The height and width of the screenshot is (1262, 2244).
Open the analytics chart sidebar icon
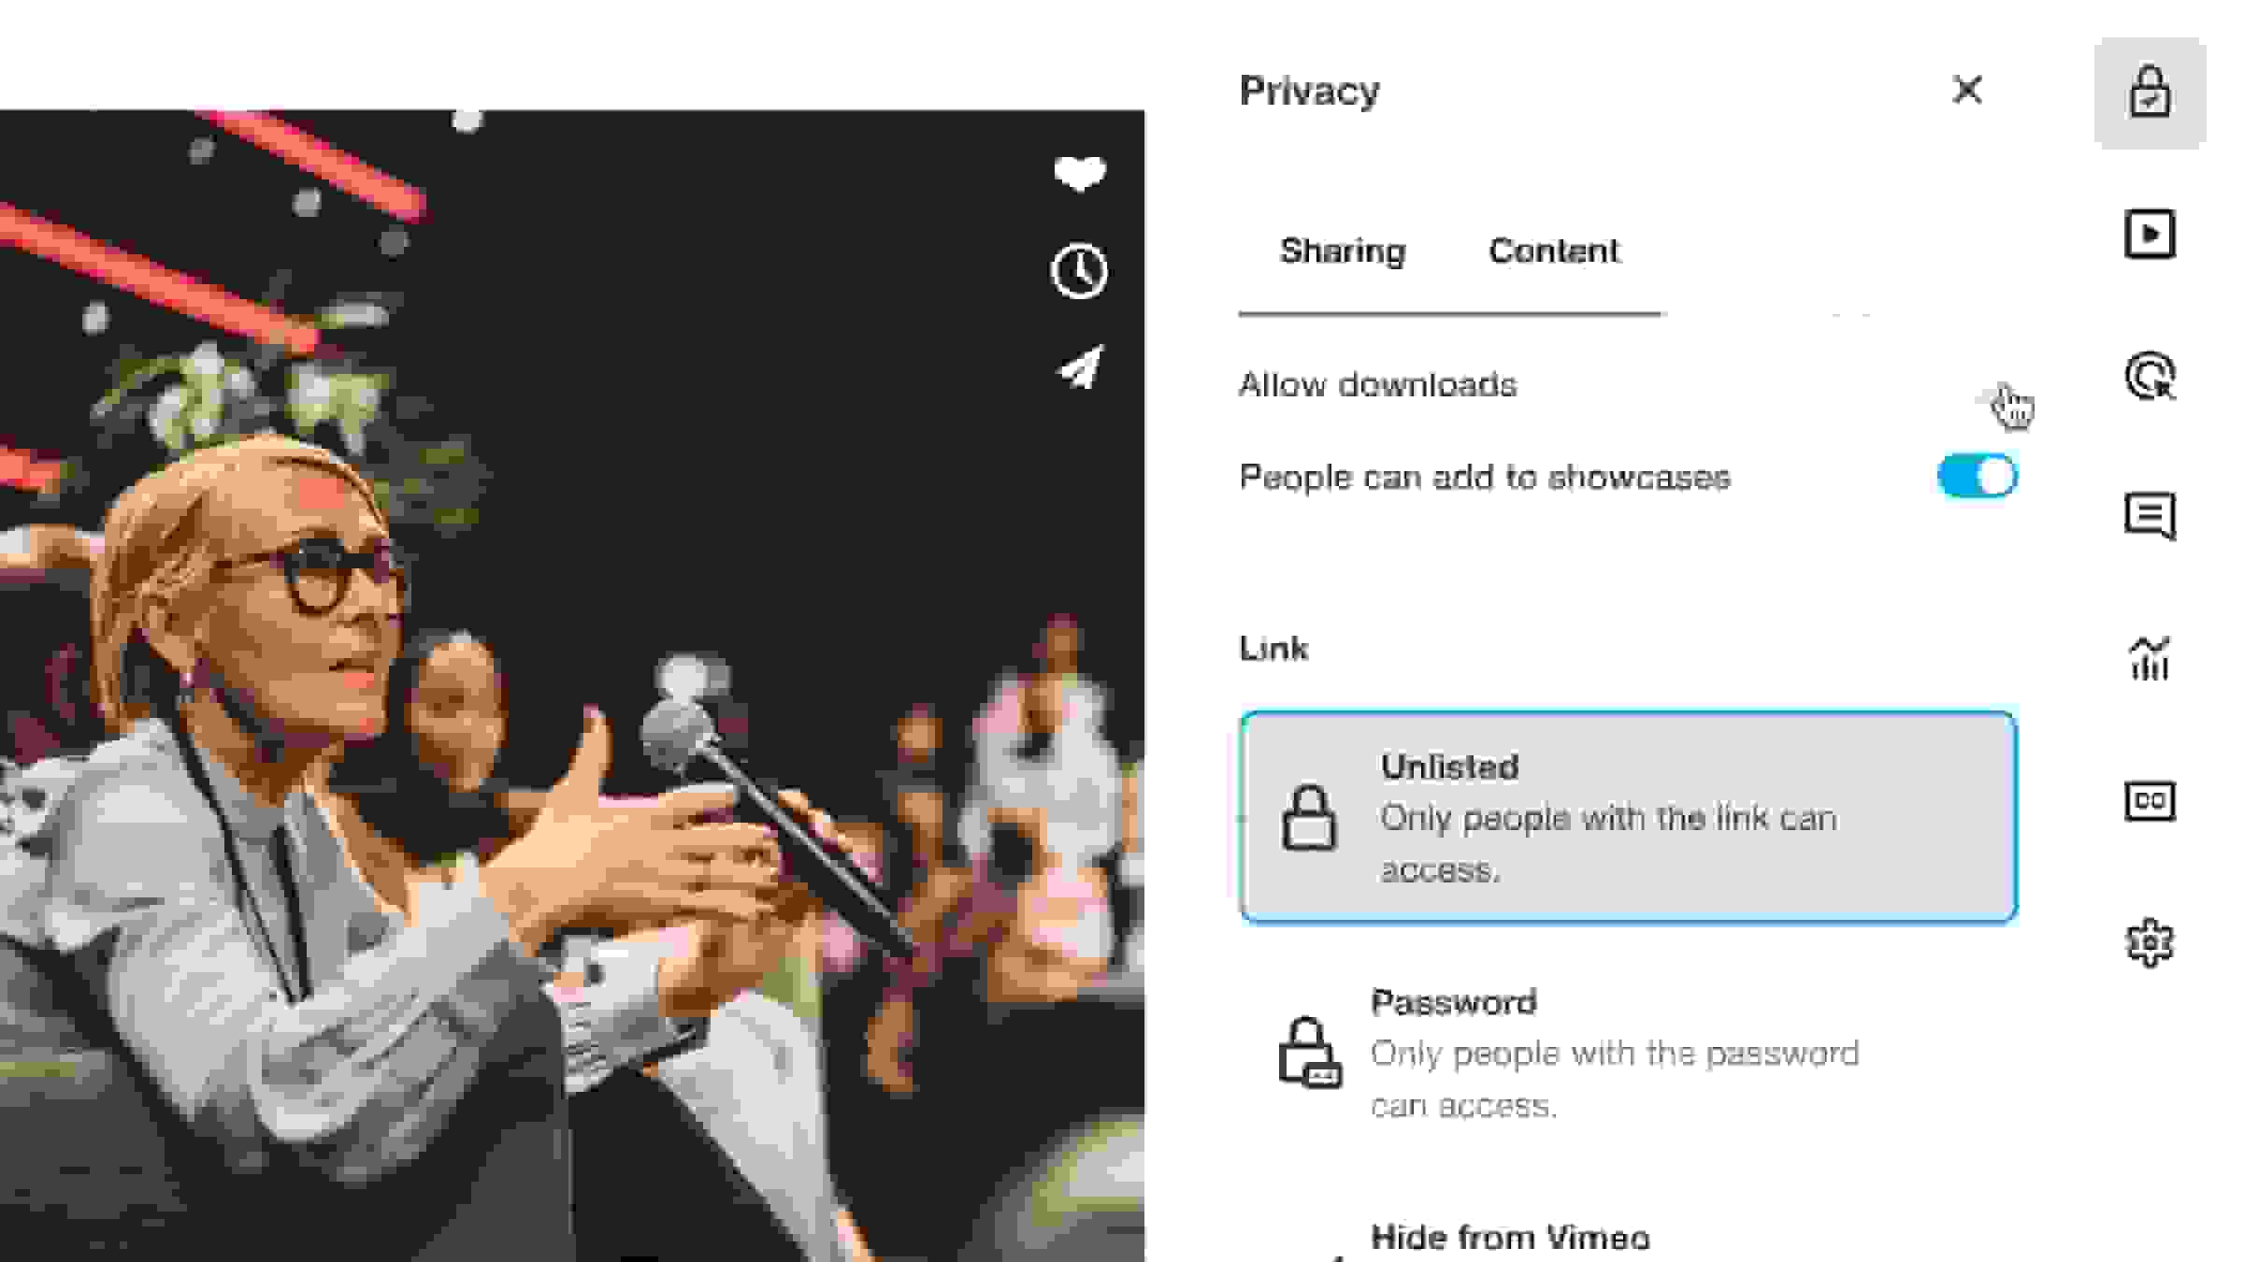click(x=2150, y=659)
